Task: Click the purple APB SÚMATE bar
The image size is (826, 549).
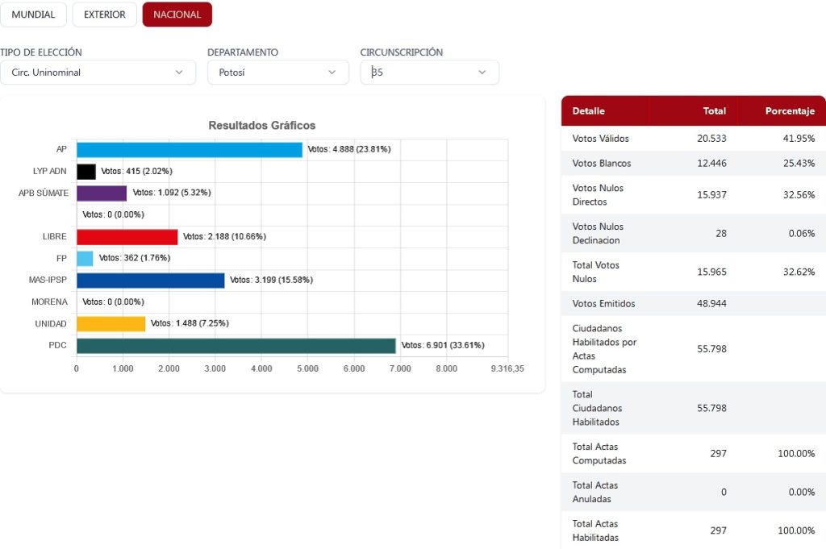Action: click(102, 193)
